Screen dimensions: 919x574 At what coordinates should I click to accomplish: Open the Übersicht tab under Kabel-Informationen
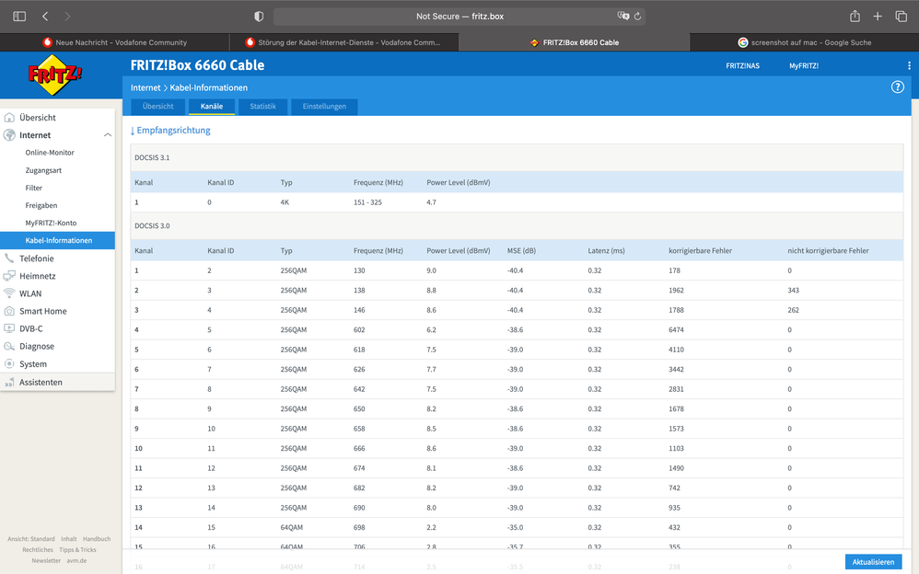157,107
